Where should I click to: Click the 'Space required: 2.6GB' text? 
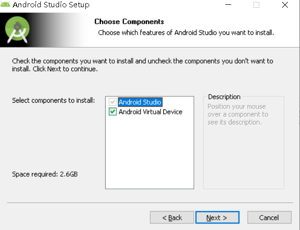click(x=45, y=174)
